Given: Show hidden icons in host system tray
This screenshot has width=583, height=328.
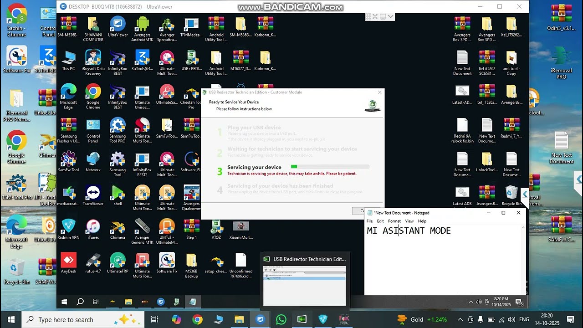Looking at the screenshot, I should [460, 319].
